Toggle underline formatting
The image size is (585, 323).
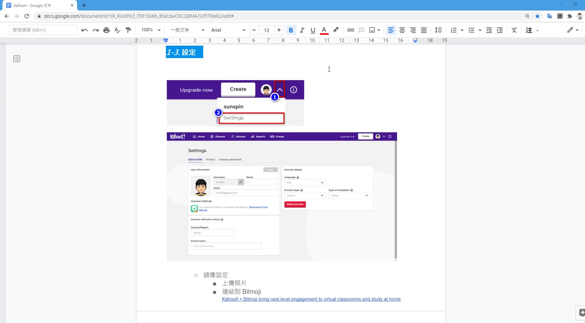[313, 30]
